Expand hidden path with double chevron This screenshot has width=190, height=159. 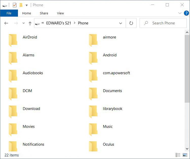(43, 23)
